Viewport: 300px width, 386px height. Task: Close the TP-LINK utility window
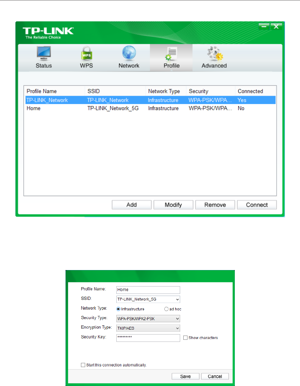point(276,26)
